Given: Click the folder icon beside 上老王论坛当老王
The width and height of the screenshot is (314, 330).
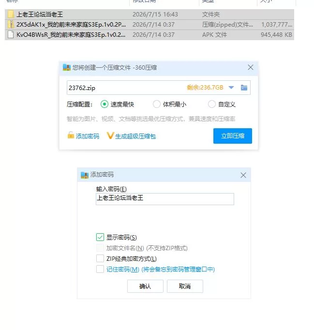Looking at the screenshot, I should (11, 14).
